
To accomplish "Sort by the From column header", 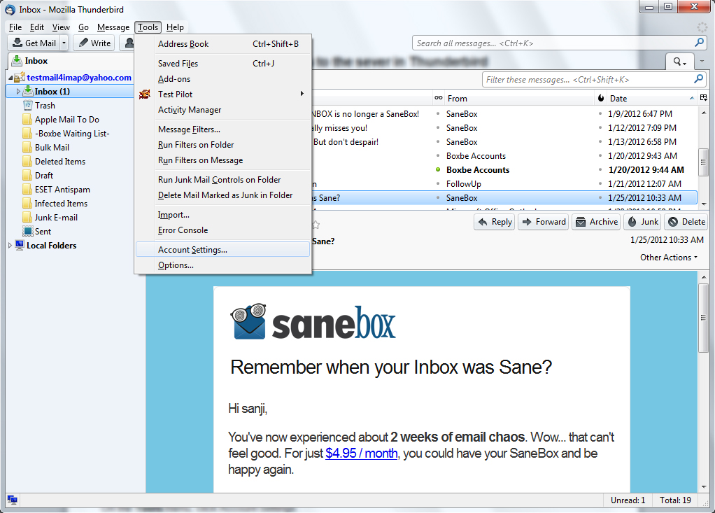I will tap(520, 99).
